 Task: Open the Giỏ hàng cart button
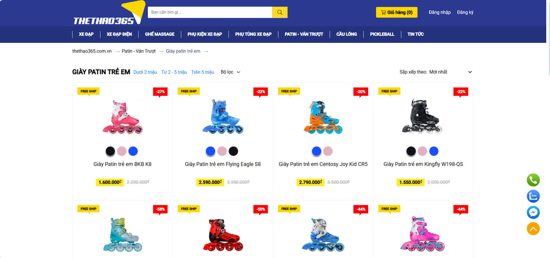(x=397, y=12)
